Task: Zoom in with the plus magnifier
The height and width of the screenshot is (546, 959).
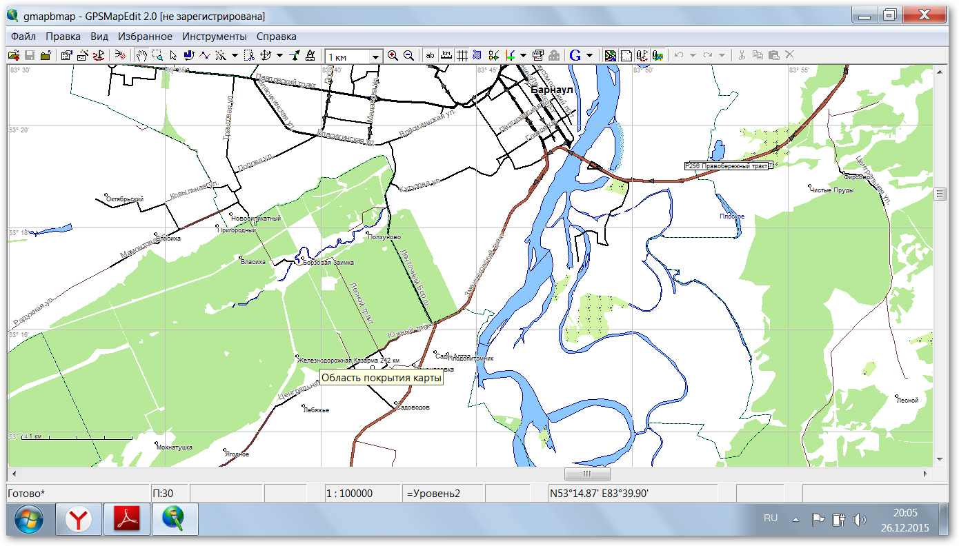Action: (393, 55)
